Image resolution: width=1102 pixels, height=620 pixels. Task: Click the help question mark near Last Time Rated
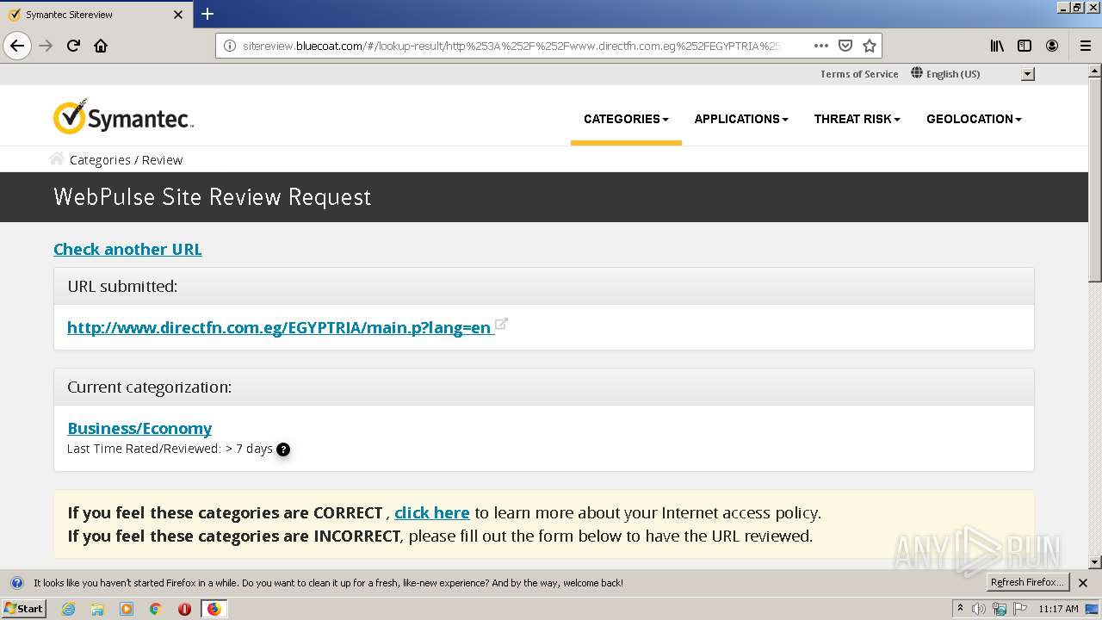(283, 449)
